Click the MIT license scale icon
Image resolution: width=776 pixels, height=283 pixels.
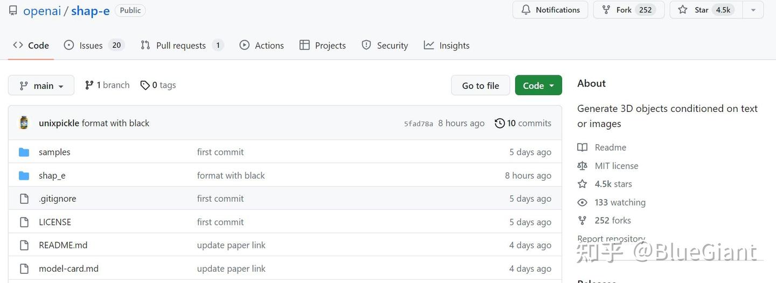point(582,166)
